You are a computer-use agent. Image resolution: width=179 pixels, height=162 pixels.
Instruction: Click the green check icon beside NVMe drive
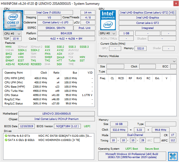6,136
